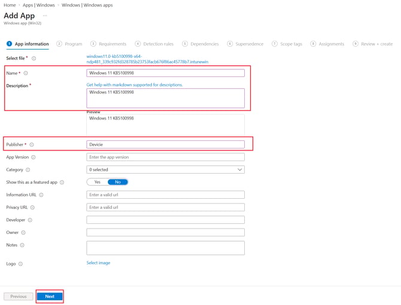Click the Preview text 'Windows 11 KB5100998'

click(x=111, y=118)
